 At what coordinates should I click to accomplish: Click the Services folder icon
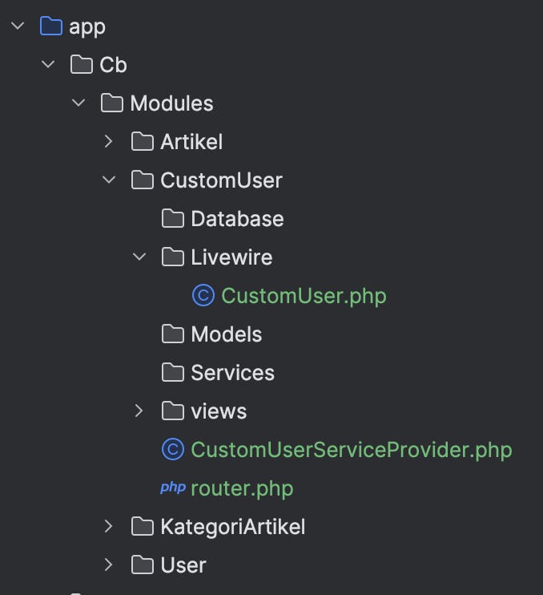(x=173, y=372)
